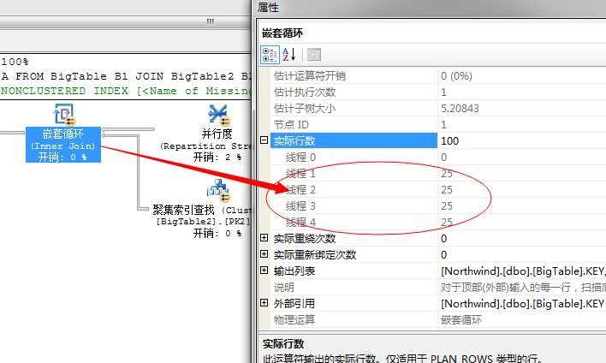Select the 线程 3 row
The height and width of the screenshot is (363, 606).
438,206
